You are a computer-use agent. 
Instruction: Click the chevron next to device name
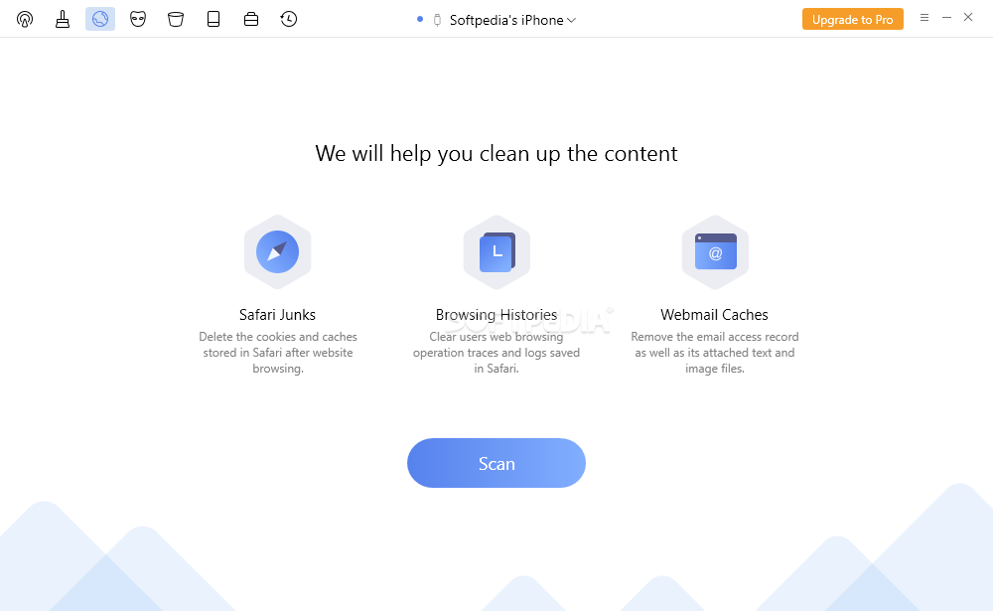tap(571, 20)
